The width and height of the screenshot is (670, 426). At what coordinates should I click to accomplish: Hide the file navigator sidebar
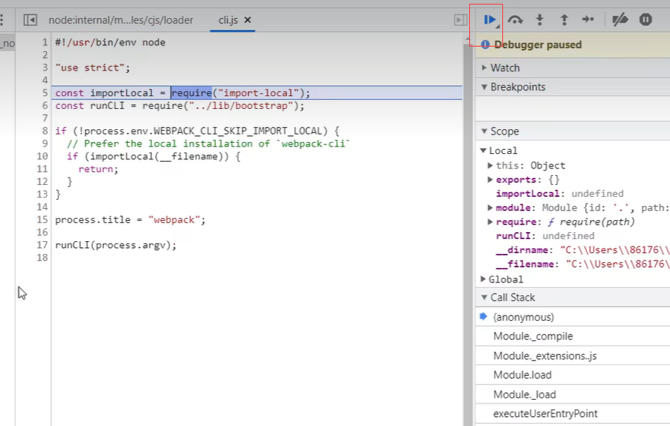30,20
